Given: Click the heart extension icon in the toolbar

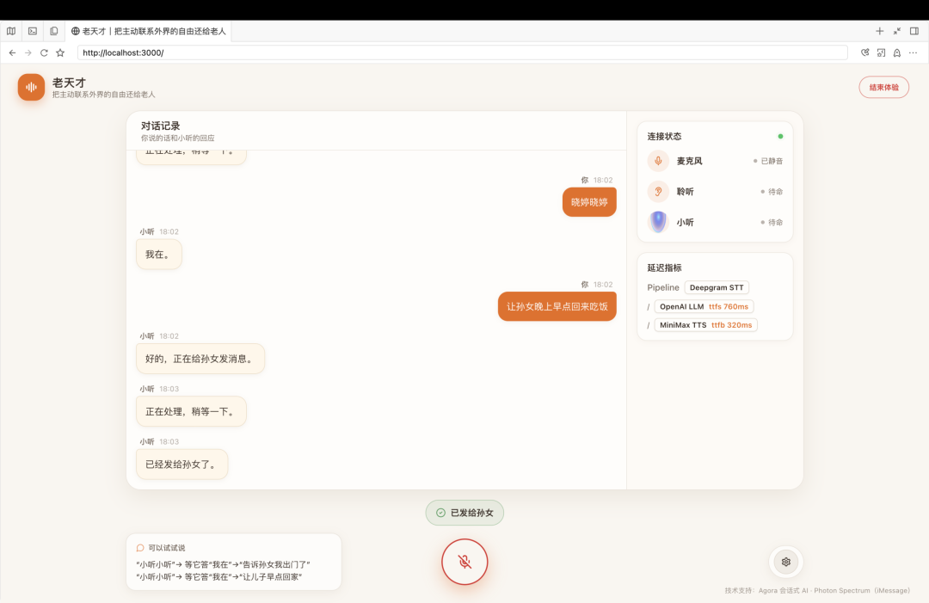Looking at the screenshot, I should [865, 52].
